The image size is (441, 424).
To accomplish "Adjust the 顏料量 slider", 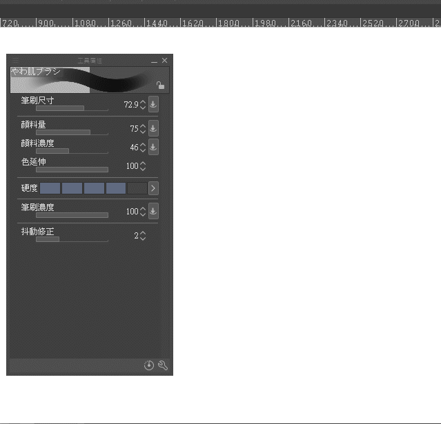I will [x=72, y=132].
